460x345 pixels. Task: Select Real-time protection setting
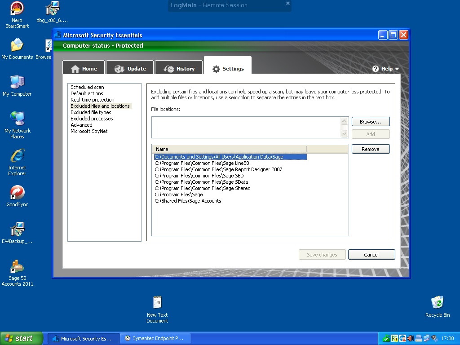[x=93, y=100]
